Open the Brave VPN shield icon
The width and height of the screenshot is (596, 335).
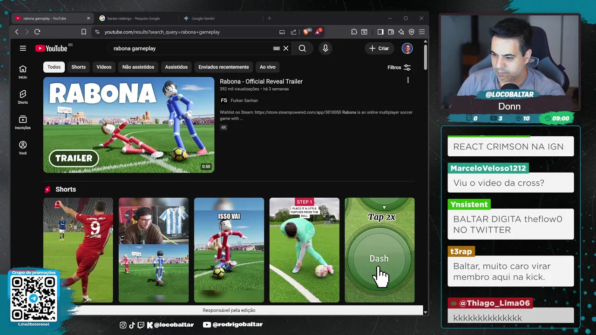[411, 32]
